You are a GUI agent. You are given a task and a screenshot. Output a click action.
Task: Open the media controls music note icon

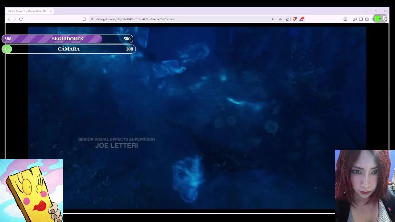click(x=355, y=19)
